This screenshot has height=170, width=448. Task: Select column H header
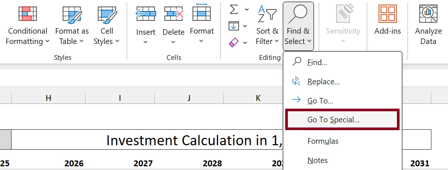click(48, 98)
